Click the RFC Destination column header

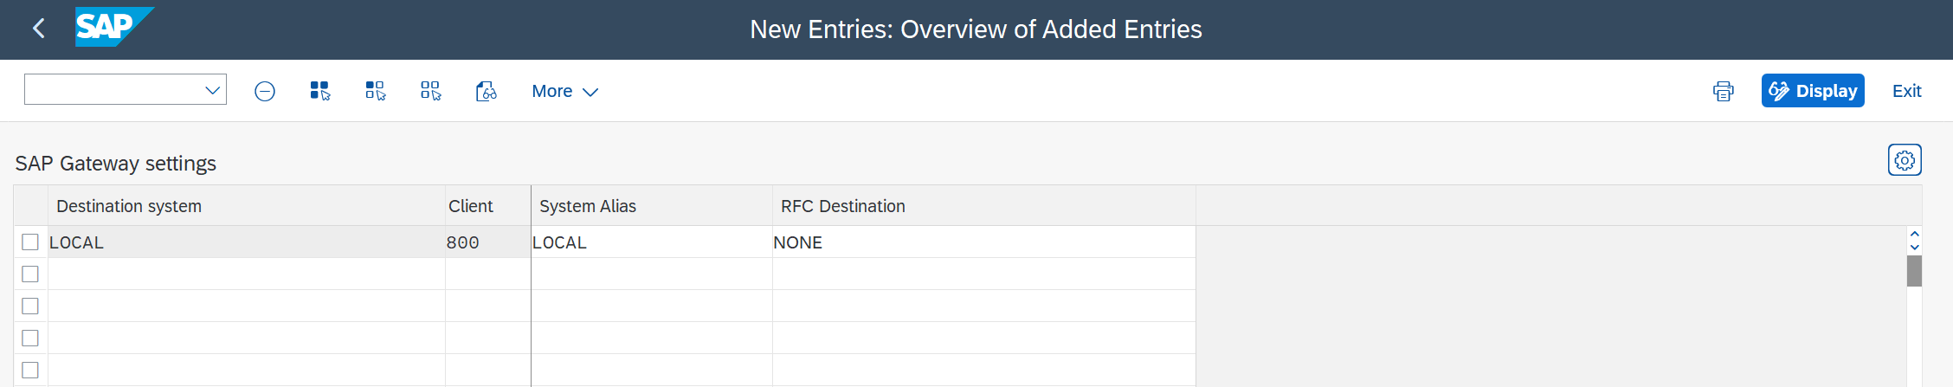[842, 206]
